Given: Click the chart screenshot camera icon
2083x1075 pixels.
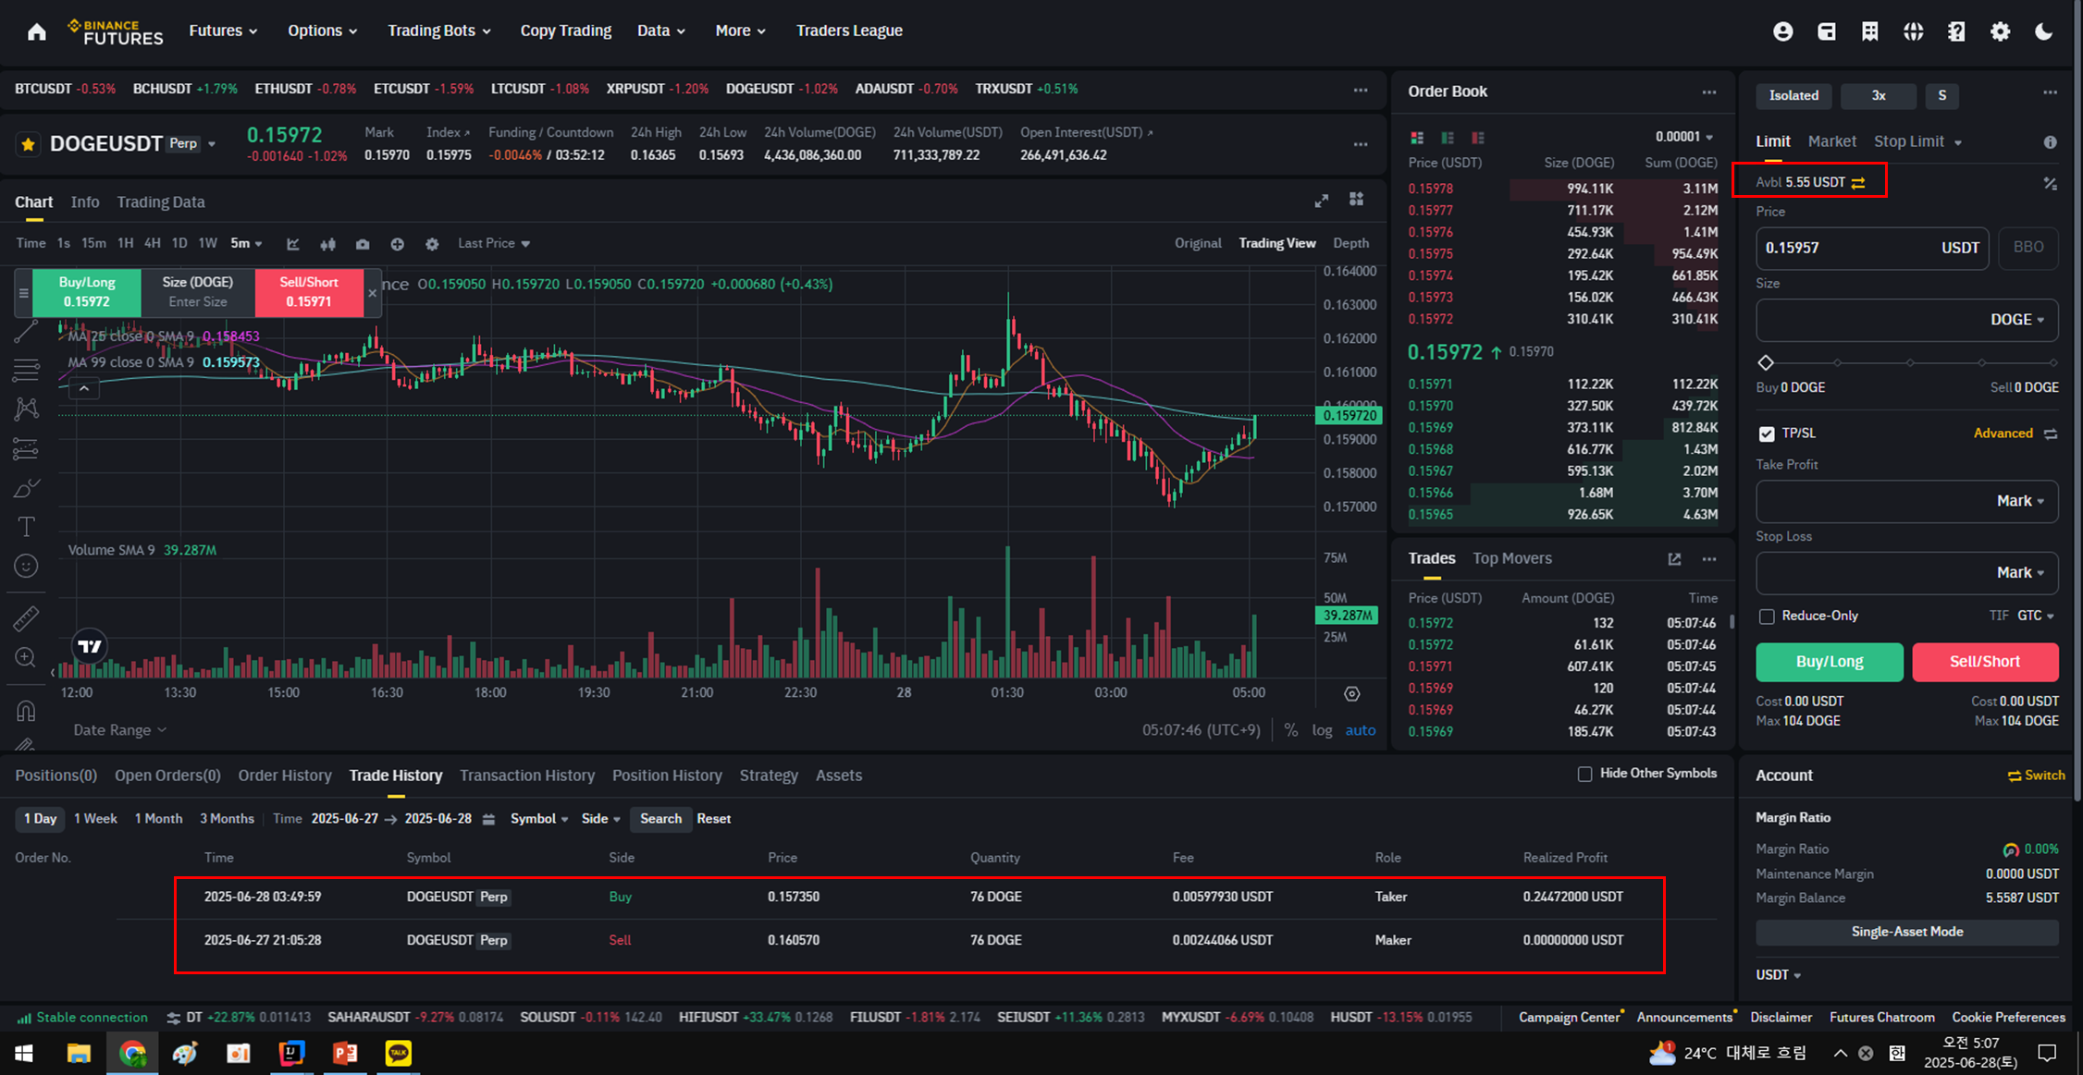Looking at the screenshot, I should pyautogui.click(x=363, y=244).
